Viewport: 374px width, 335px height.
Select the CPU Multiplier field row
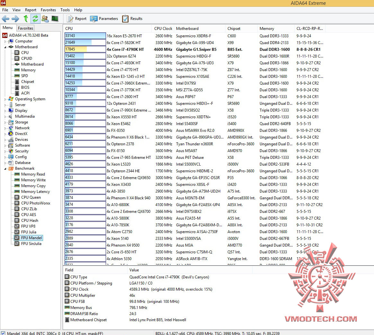pyautogui.click(x=159, y=295)
